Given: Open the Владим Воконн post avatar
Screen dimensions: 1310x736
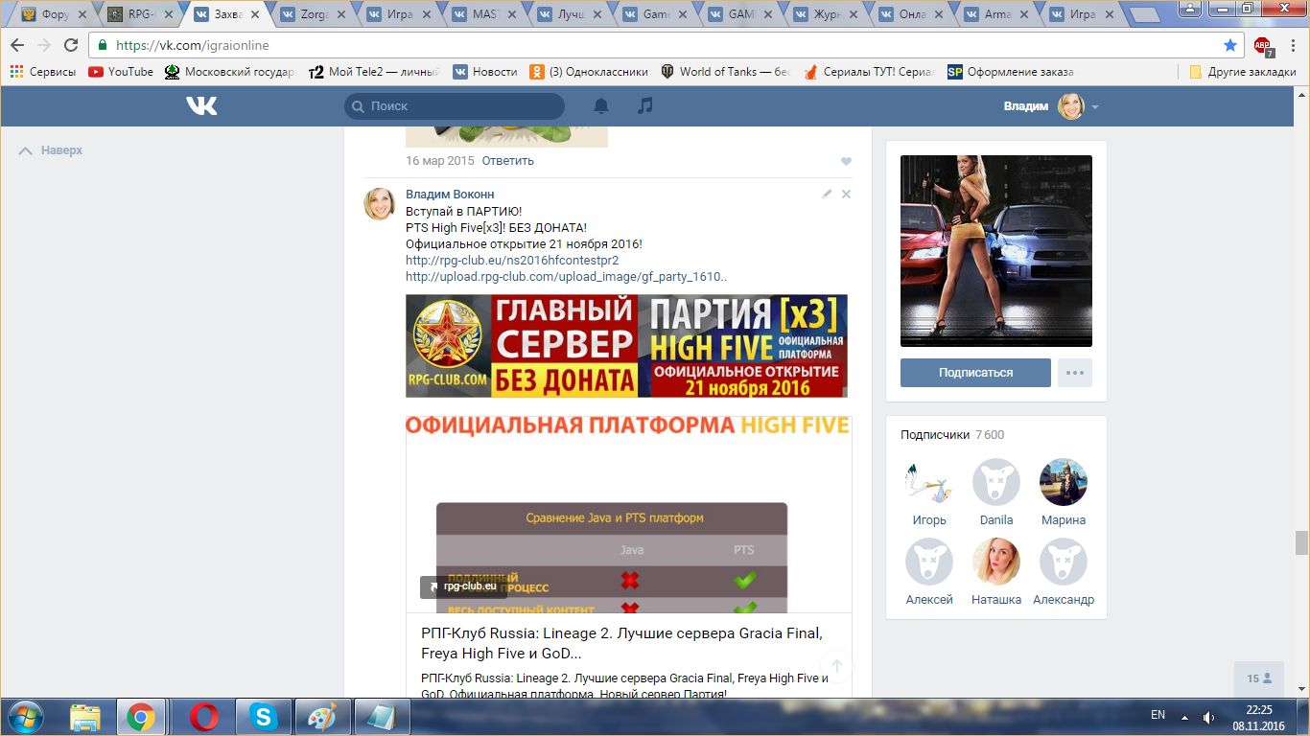Looking at the screenshot, I should (380, 204).
